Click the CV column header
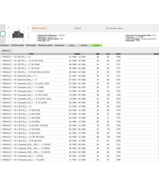 [x=108, y=54]
